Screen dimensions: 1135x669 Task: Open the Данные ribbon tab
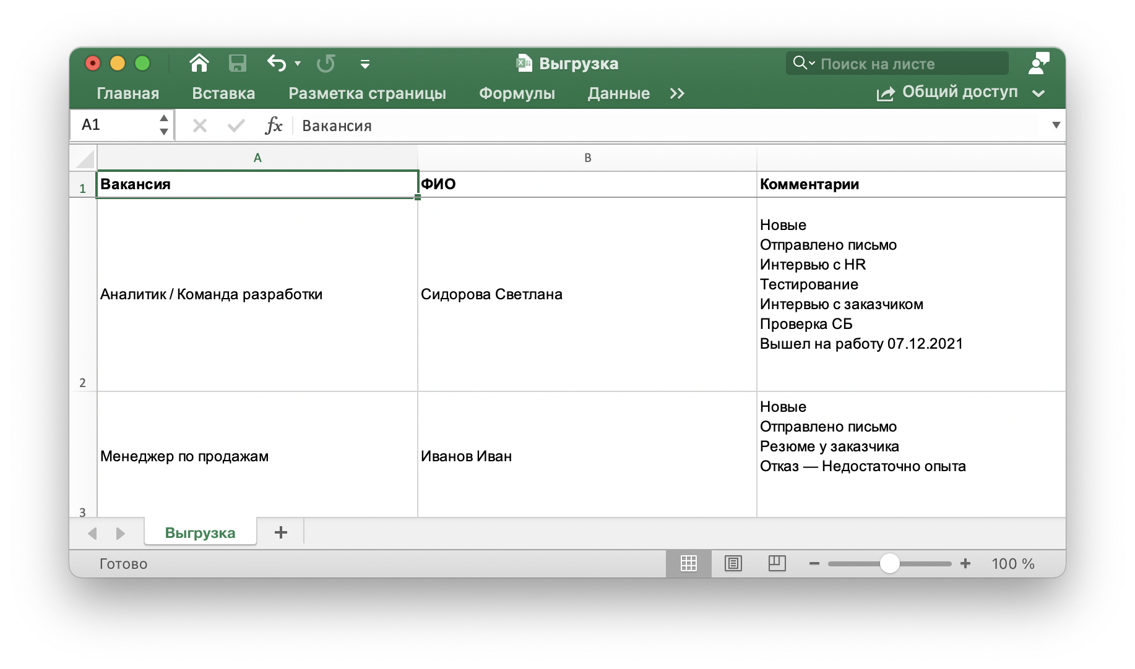click(x=619, y=93)
